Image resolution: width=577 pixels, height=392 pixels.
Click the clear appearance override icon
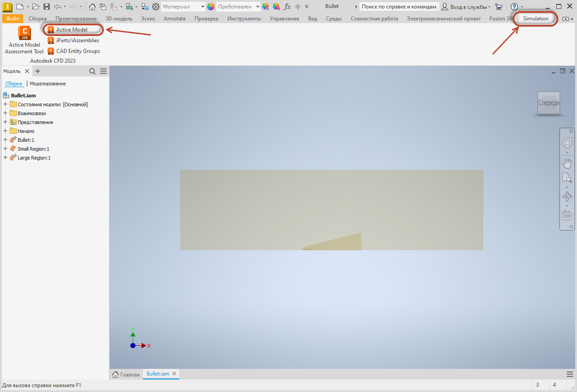click(276, 7)
